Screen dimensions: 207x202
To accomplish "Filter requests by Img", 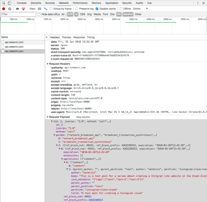I will [x=89, y=14].
